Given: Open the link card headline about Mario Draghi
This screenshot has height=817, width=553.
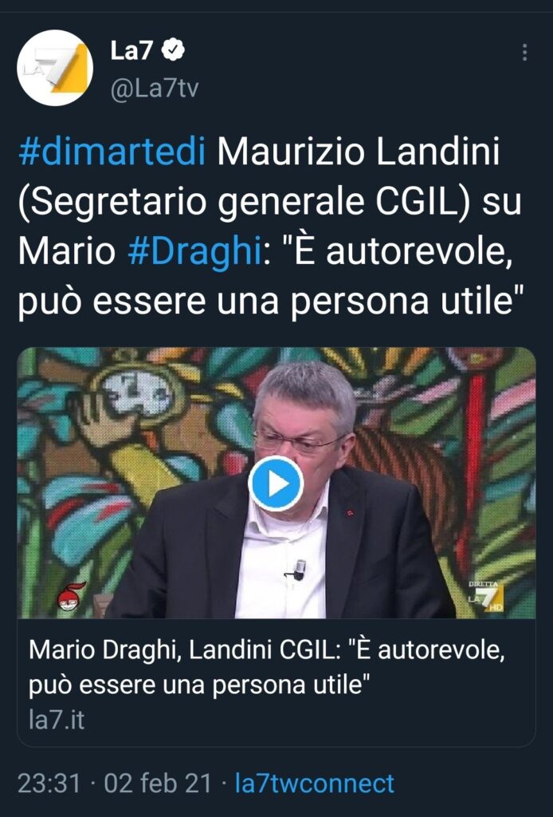Looking at the screenshot, I should 266,667.
